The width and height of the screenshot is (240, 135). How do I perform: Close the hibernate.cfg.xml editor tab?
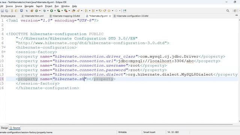coord(110,16)
